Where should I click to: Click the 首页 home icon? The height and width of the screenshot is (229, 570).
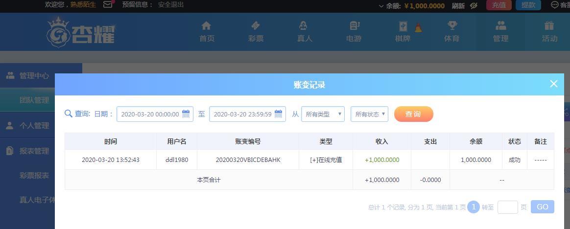tap(206, 26)
